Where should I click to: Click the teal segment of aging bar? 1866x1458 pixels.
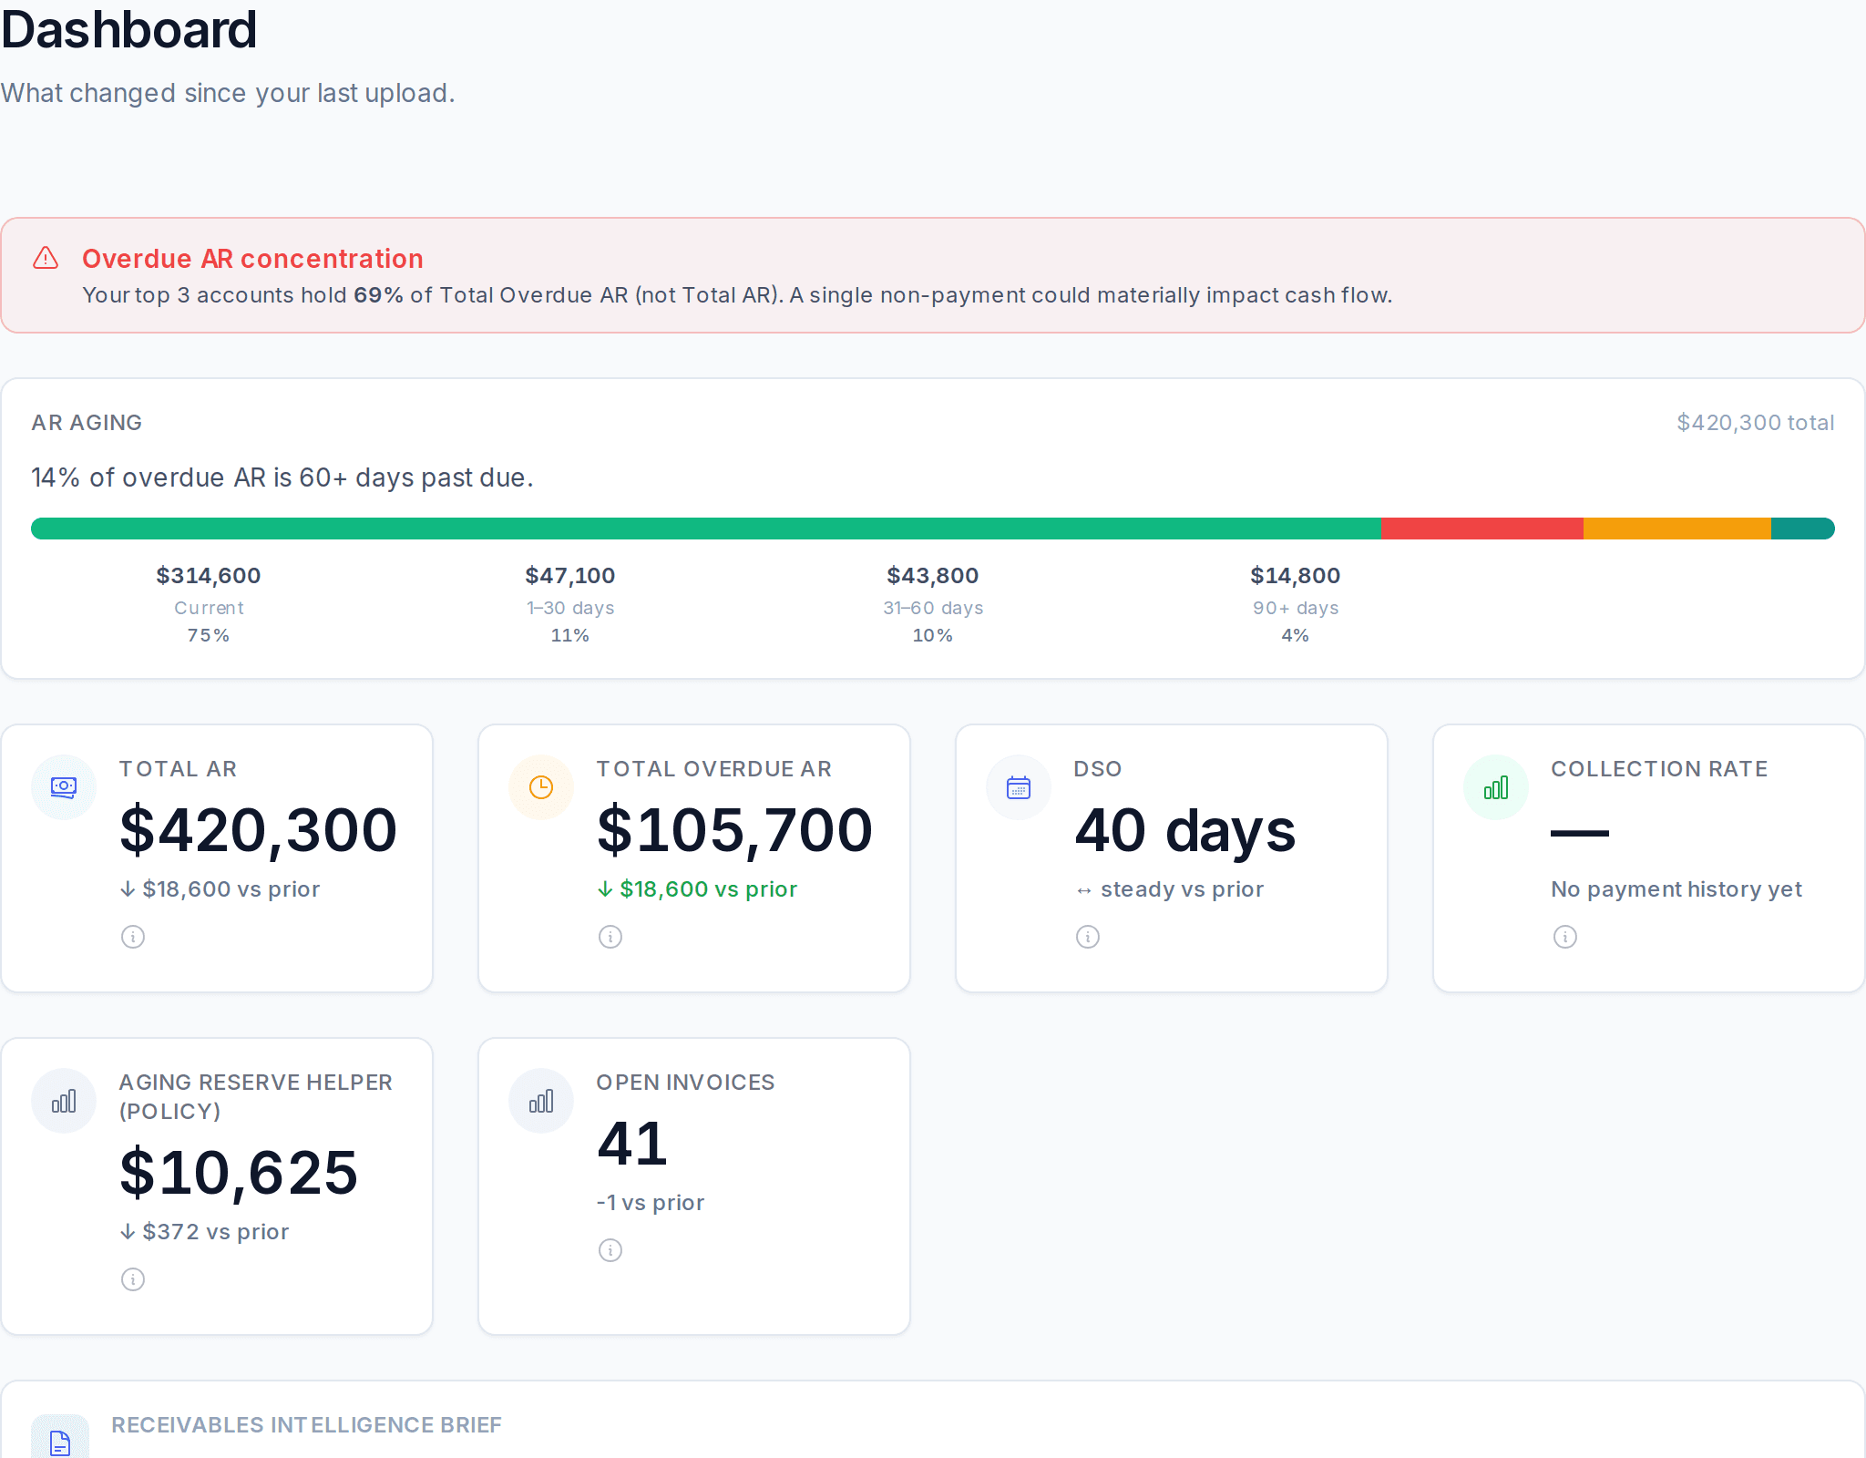1803,529
